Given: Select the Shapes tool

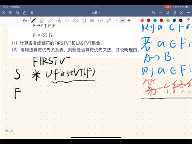Looking at the screenshot, I should coord(59,21).
